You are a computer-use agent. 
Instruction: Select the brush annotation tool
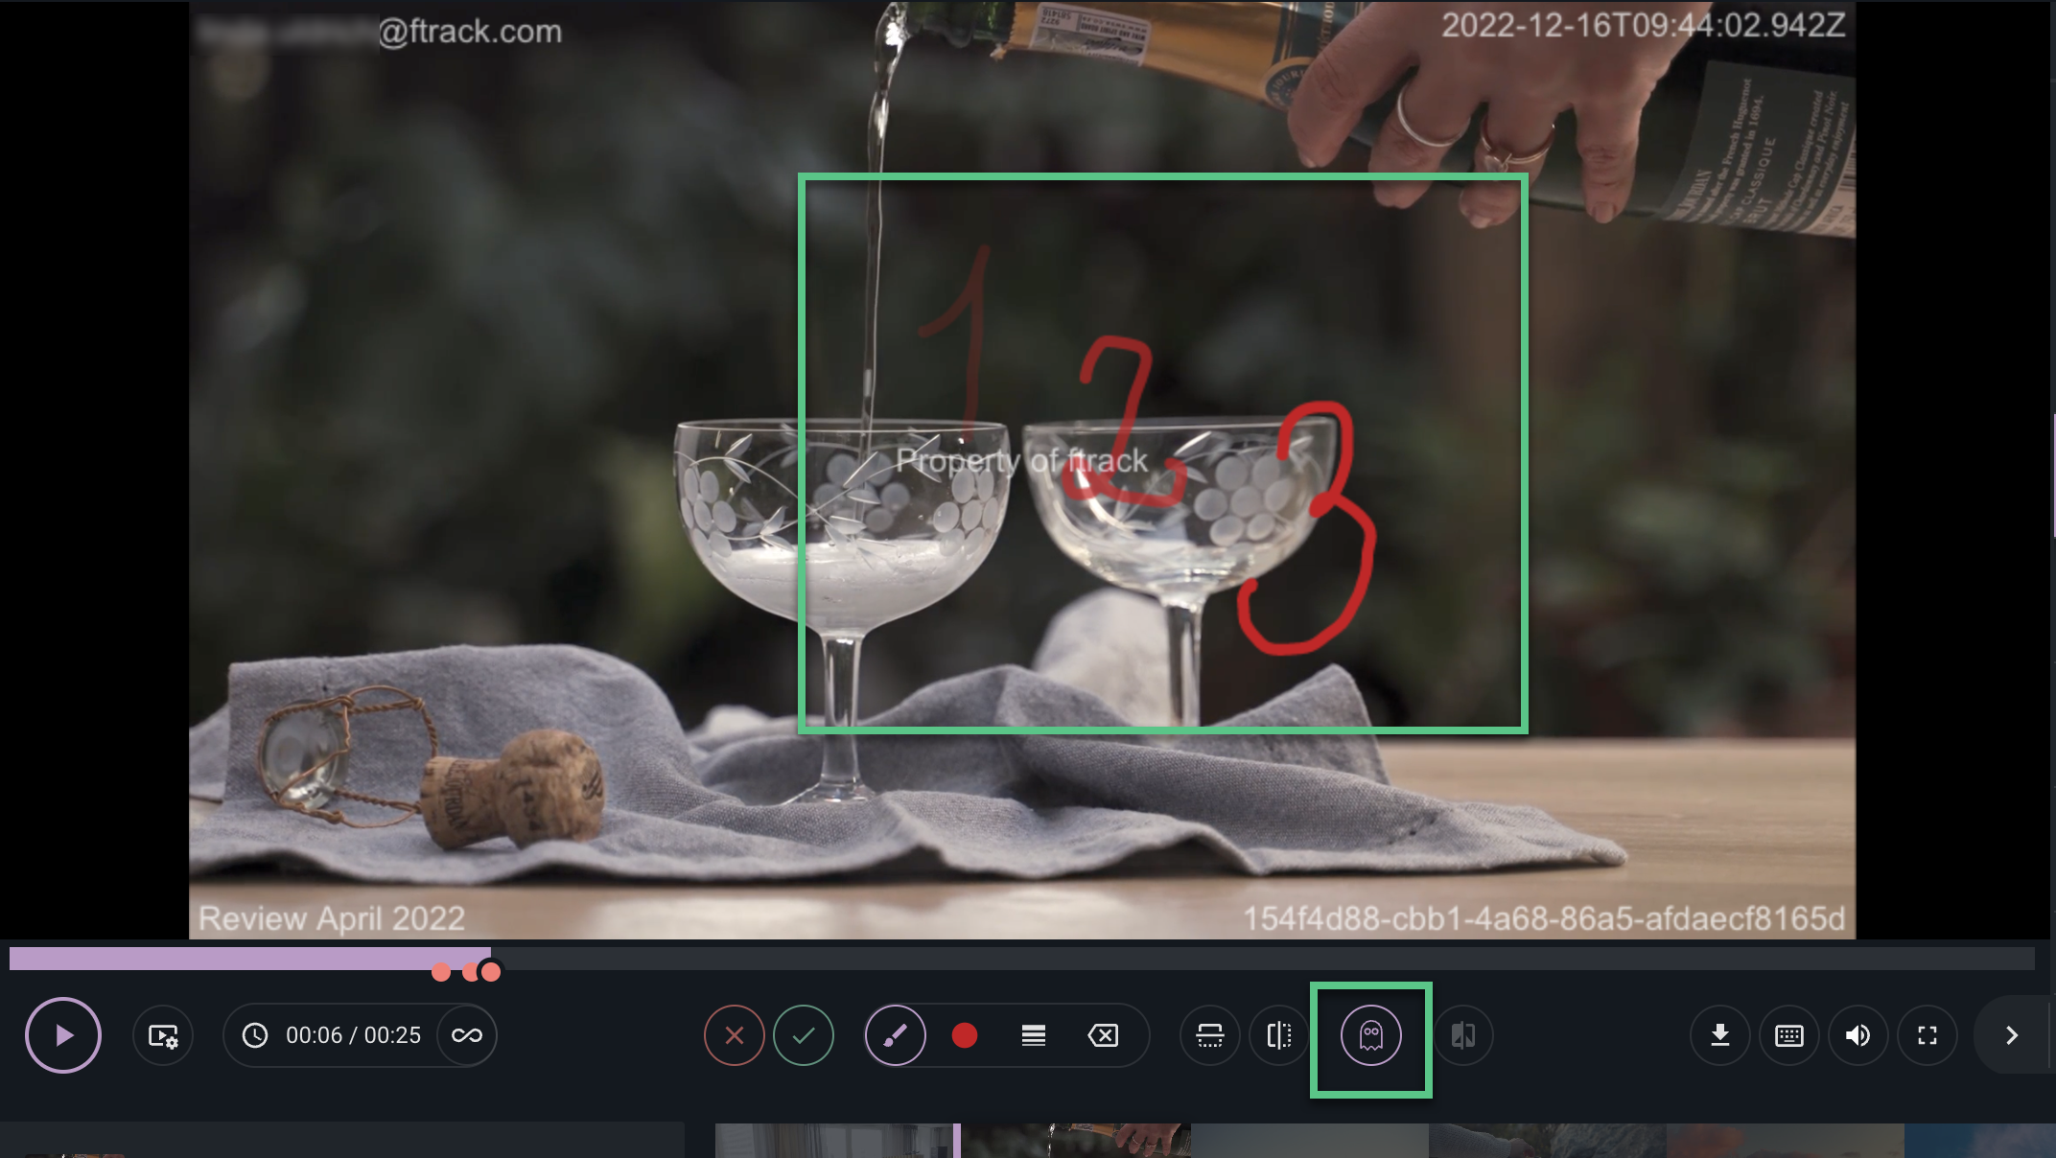click(x=896, y=1035)
